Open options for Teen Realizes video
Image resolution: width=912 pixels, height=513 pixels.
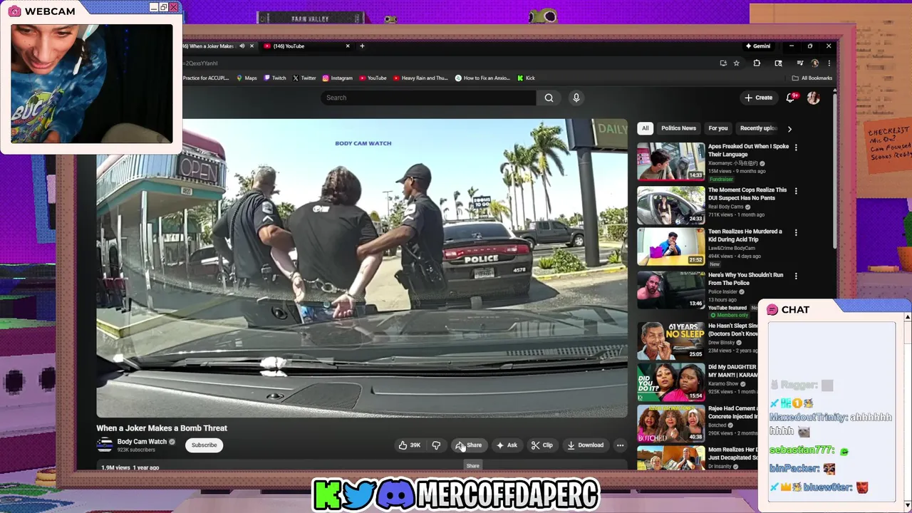click(796, 232)
